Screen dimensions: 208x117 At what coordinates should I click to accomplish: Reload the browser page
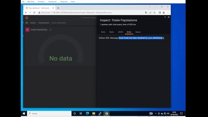(x=34, y=13)
